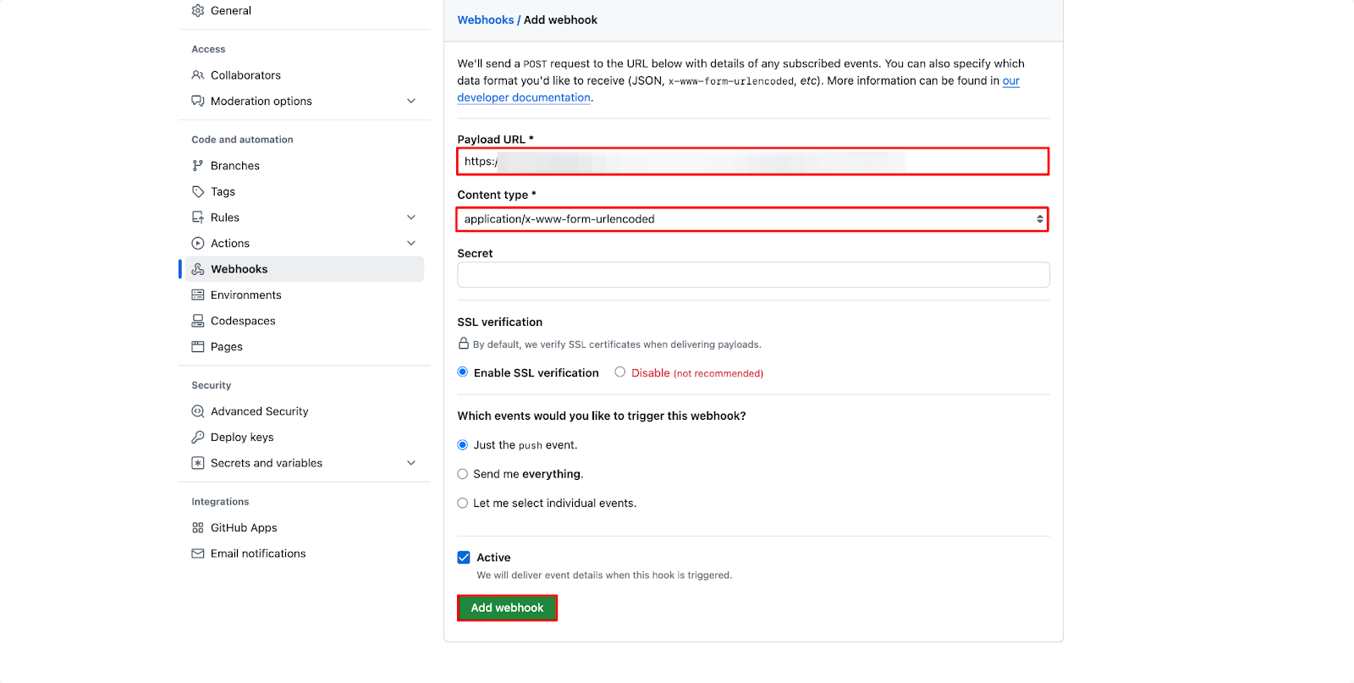Screen dimensions: 1354x683
Task: Expand the Secrets and variables section
Action: click(411, 463)
